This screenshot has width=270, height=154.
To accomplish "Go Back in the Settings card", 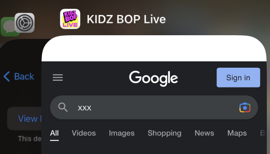I will tap(19, 76).
